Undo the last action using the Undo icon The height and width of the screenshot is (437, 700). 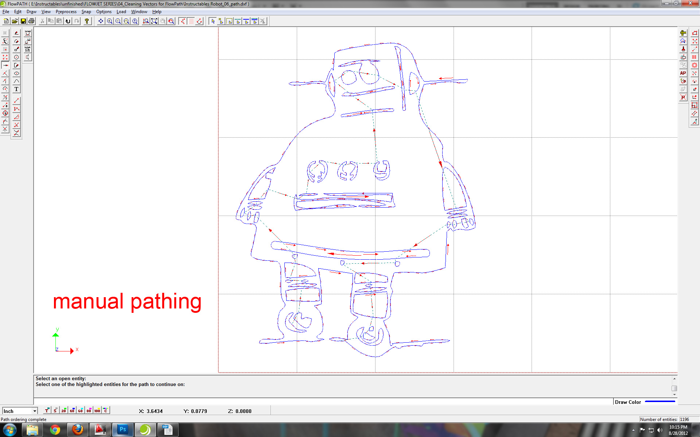[68, 21]
